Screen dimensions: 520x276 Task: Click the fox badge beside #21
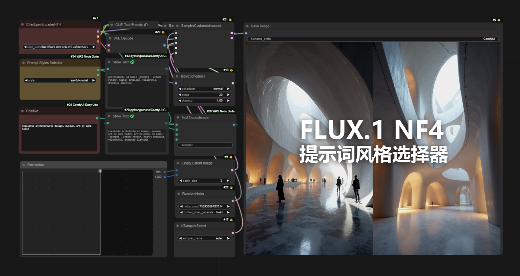coord(231,20)
